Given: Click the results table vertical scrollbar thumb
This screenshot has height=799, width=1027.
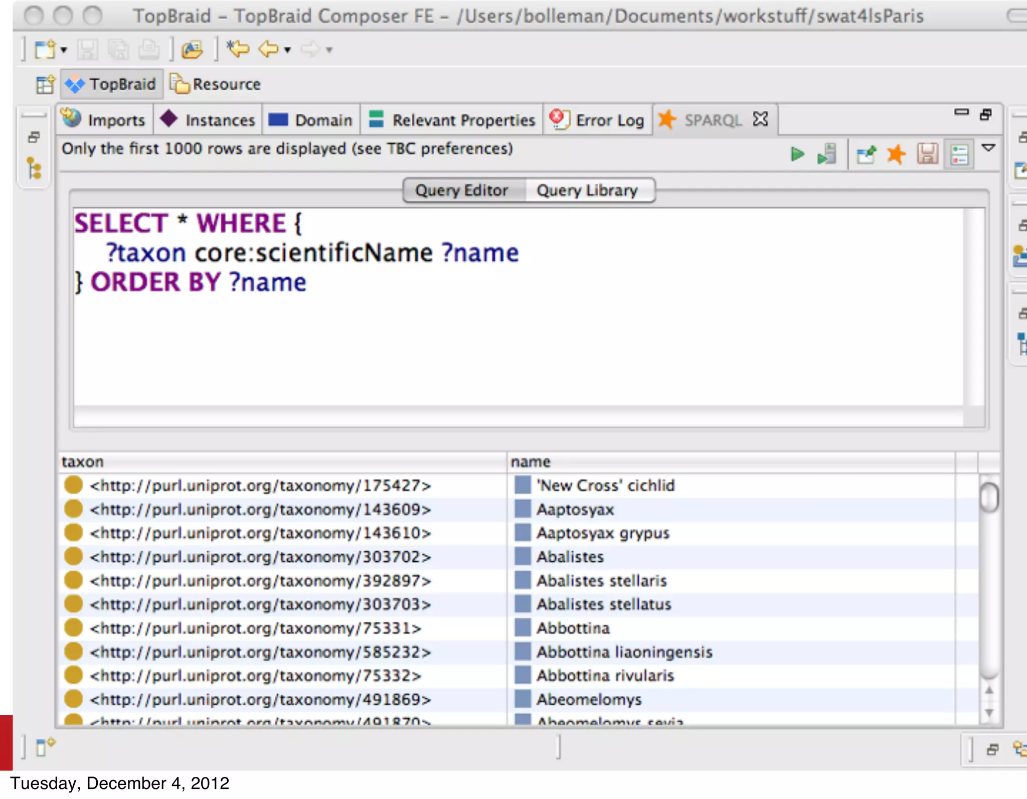Looking at the screenshot, I should [x=989, y=497].
